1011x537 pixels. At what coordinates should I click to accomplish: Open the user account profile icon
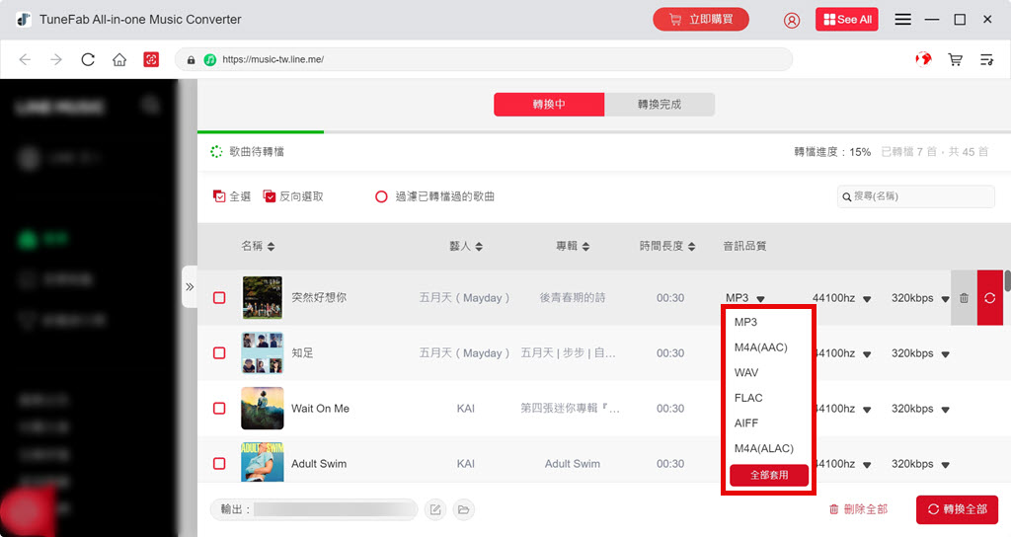[x=791, y=20]
